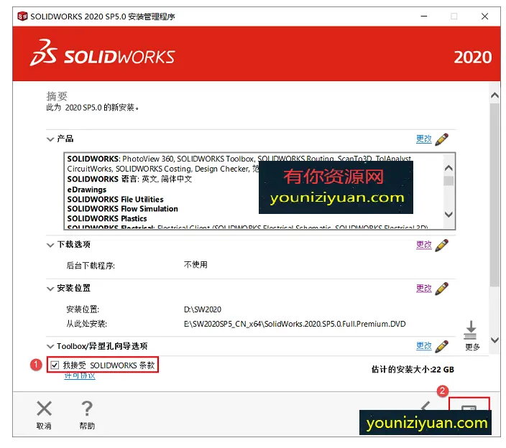Open 帮助 question mark icon
Viewport: 506px width, 448px height.
tap(87, 409)
